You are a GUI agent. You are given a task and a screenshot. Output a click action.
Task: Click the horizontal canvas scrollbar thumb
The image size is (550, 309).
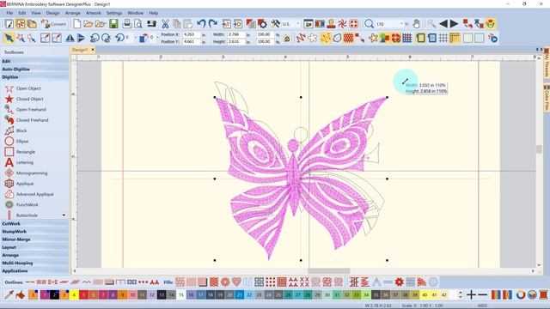tap(328, 271)
